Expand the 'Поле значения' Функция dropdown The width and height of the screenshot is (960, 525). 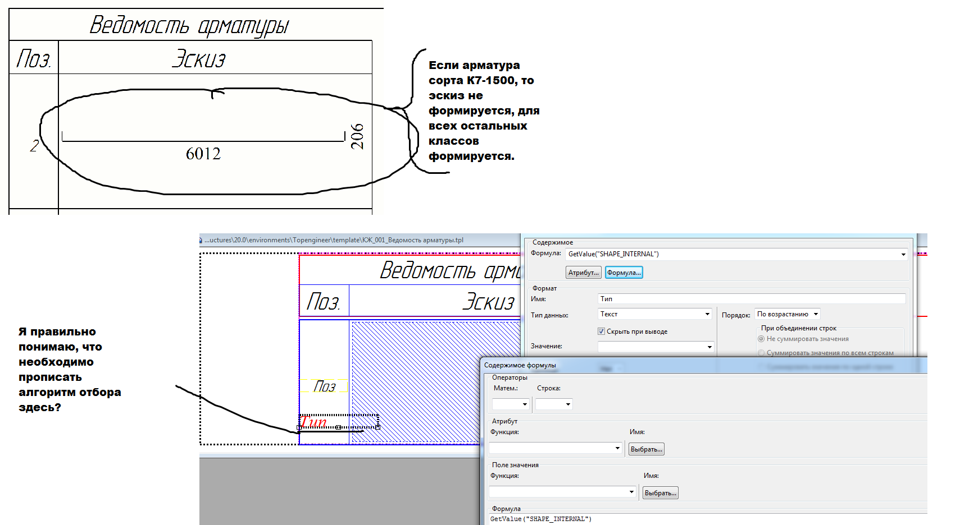click(x=631, y=492)
